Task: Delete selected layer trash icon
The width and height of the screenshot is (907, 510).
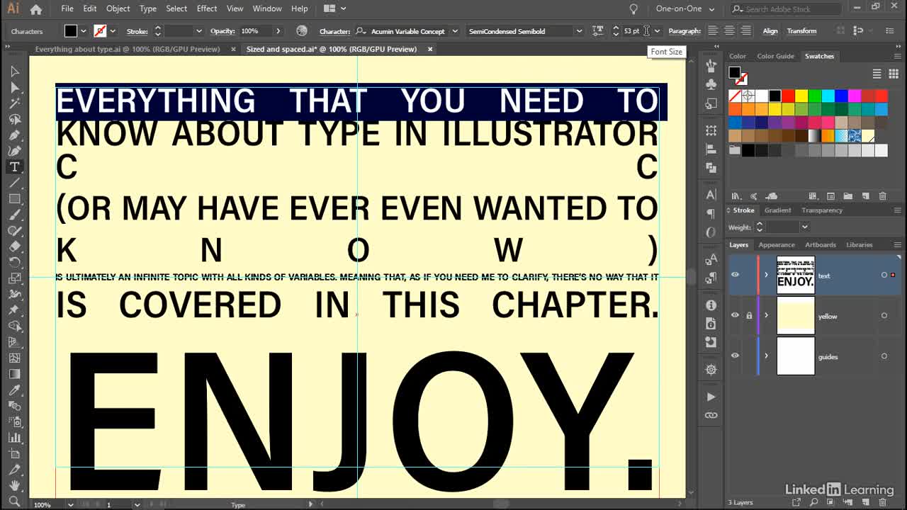Action: 883,502
